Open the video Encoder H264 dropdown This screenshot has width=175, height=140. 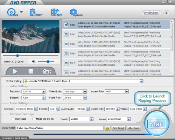coord(43,98)
